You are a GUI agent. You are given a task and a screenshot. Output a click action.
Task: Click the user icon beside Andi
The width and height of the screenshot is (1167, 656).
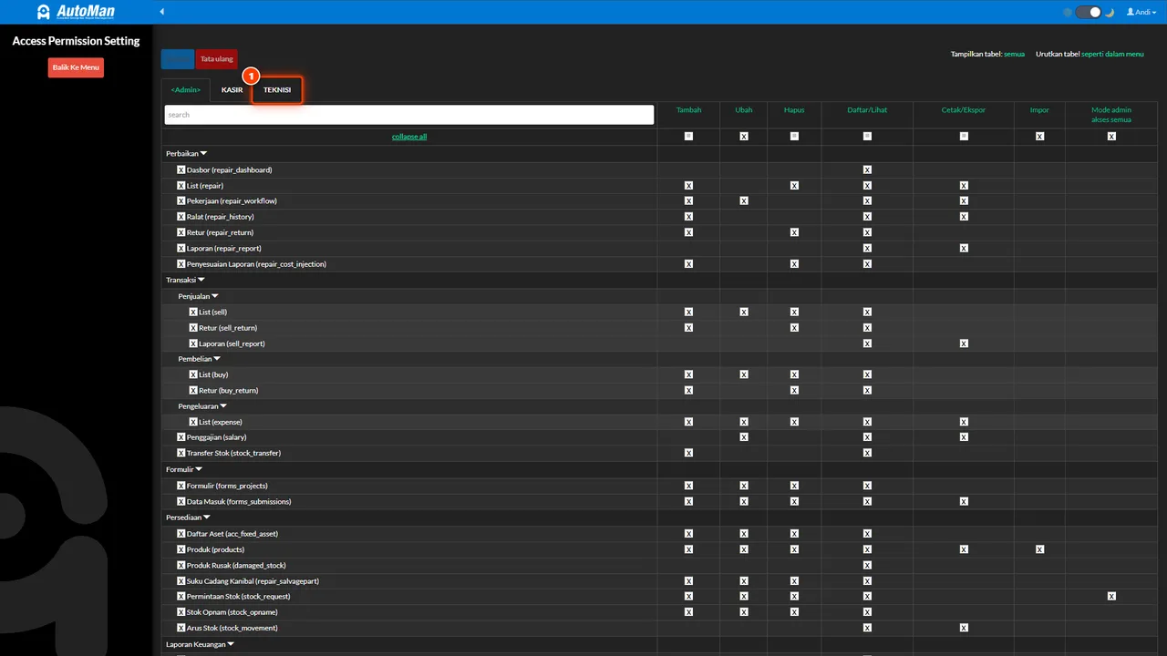click(x=1131, y=12)
